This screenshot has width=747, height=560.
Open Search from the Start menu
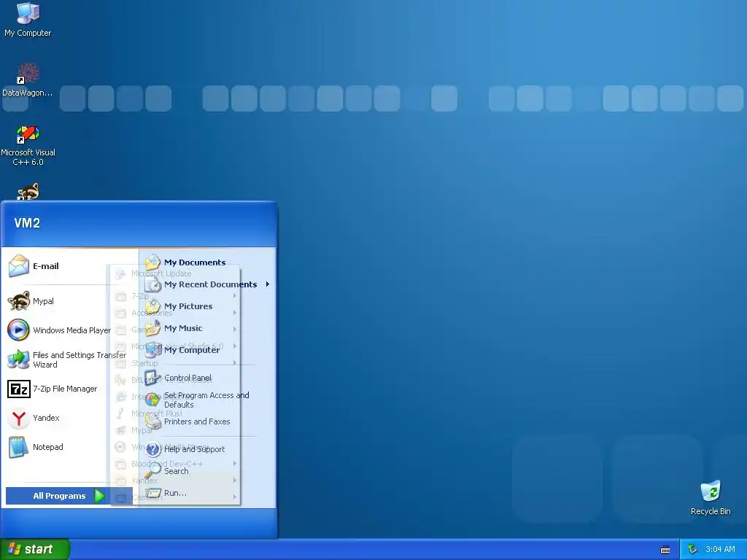(x=208, y=471)
